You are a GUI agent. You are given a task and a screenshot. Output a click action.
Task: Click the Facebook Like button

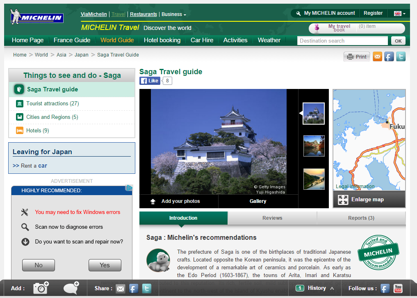[150, 81]
